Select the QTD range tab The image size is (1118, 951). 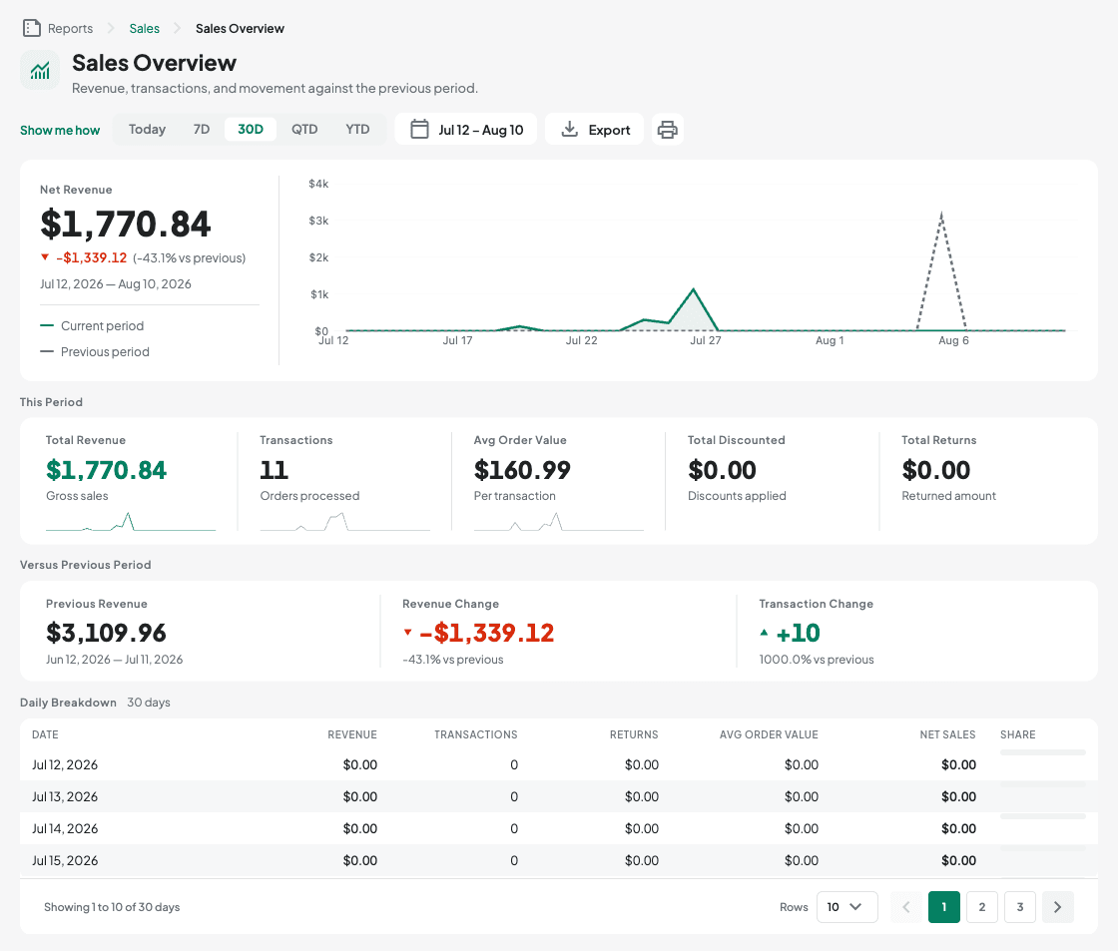(x=304, y=129)
